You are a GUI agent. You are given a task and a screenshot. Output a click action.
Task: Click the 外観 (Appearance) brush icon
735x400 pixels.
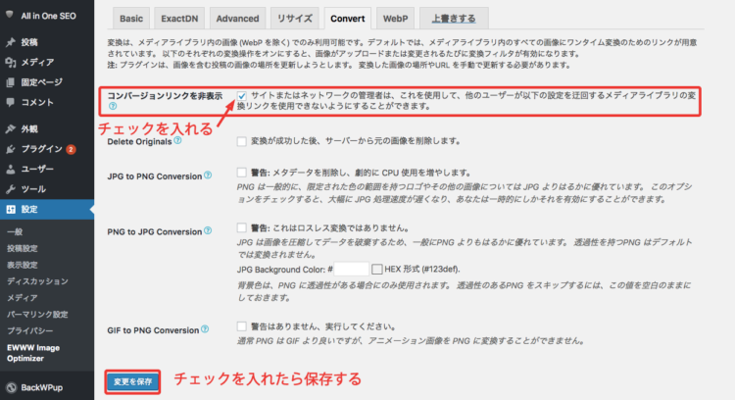click(10, 129)
